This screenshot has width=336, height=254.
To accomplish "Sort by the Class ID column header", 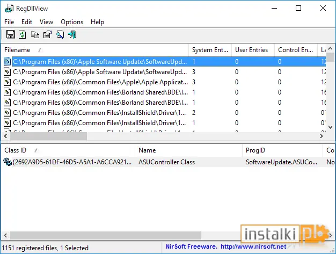I will coord(68,150).
